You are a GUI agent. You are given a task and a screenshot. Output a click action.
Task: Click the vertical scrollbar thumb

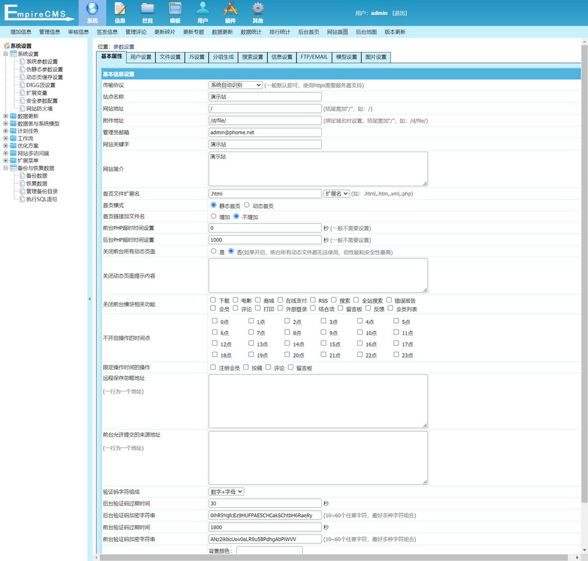click(584, 273)
